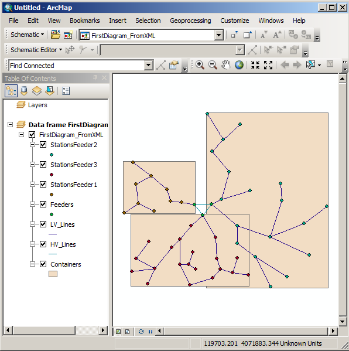Open the FirstDiagram_FromXML diagram dropdown
Image resolution: width=349 pixels, height=351 pixels.
[x=219, y=35]
